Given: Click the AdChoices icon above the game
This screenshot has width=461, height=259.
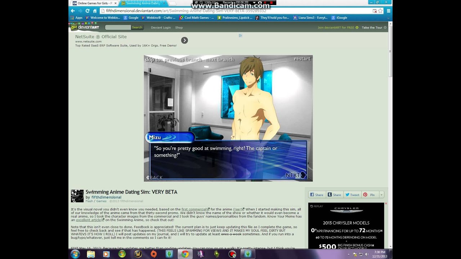Looking at the screenshot, I should tap(240, 35).
